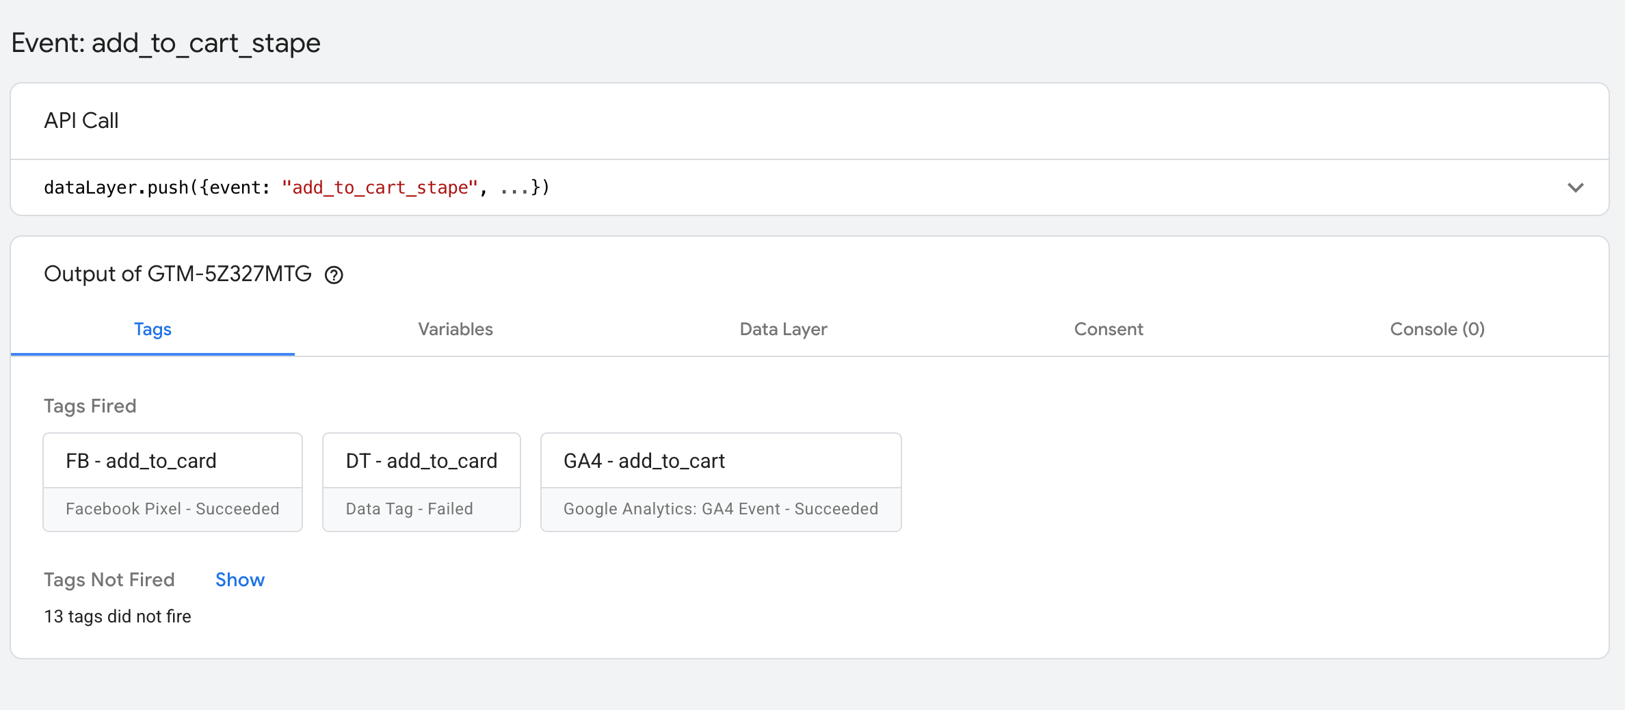Viewport: 1625px width, 710px height.
Task: Click the Data Tag - Failed status
Action: [409, 509]
